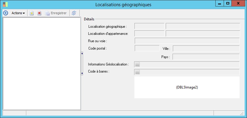The height and width of the screenshot is (118, 247).
Task: Click the lower splitter arrow
Action: [x=82, y=73]
